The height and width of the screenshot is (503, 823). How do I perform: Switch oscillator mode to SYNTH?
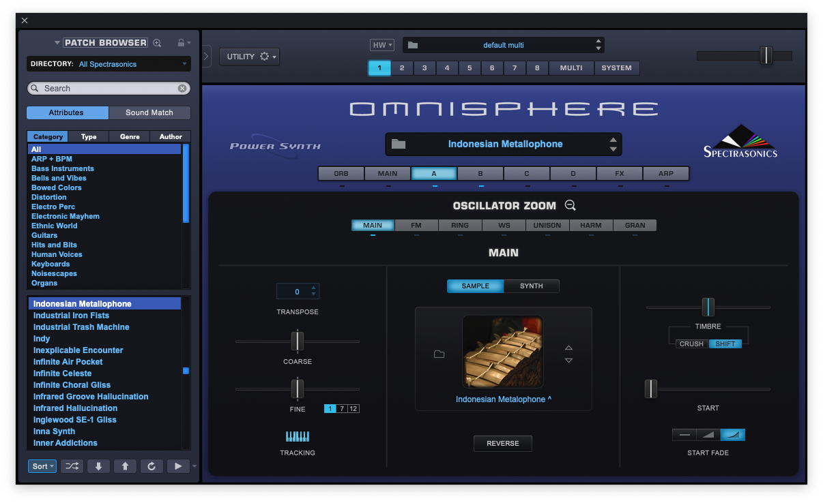pos(532,286)
